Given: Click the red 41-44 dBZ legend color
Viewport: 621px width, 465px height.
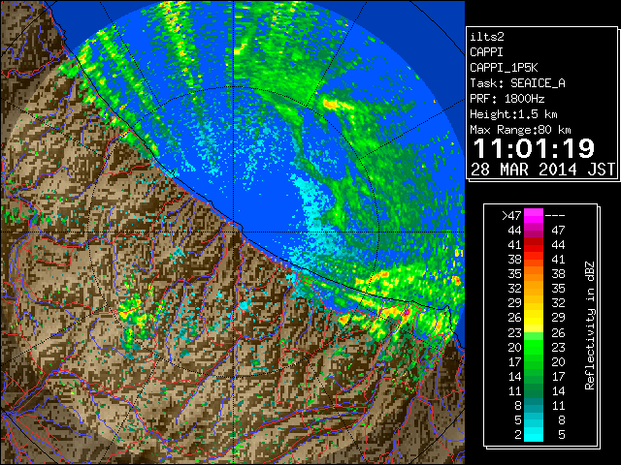Looking at the screenshot, I should click(534, 245).
